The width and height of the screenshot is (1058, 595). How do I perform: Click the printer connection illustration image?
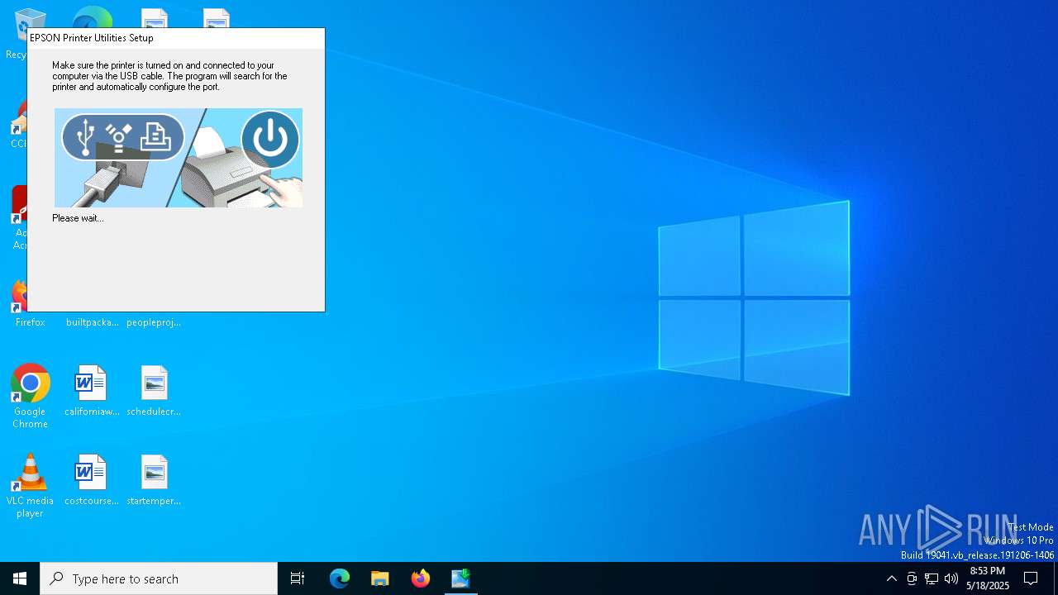click(x=179, y=158)
